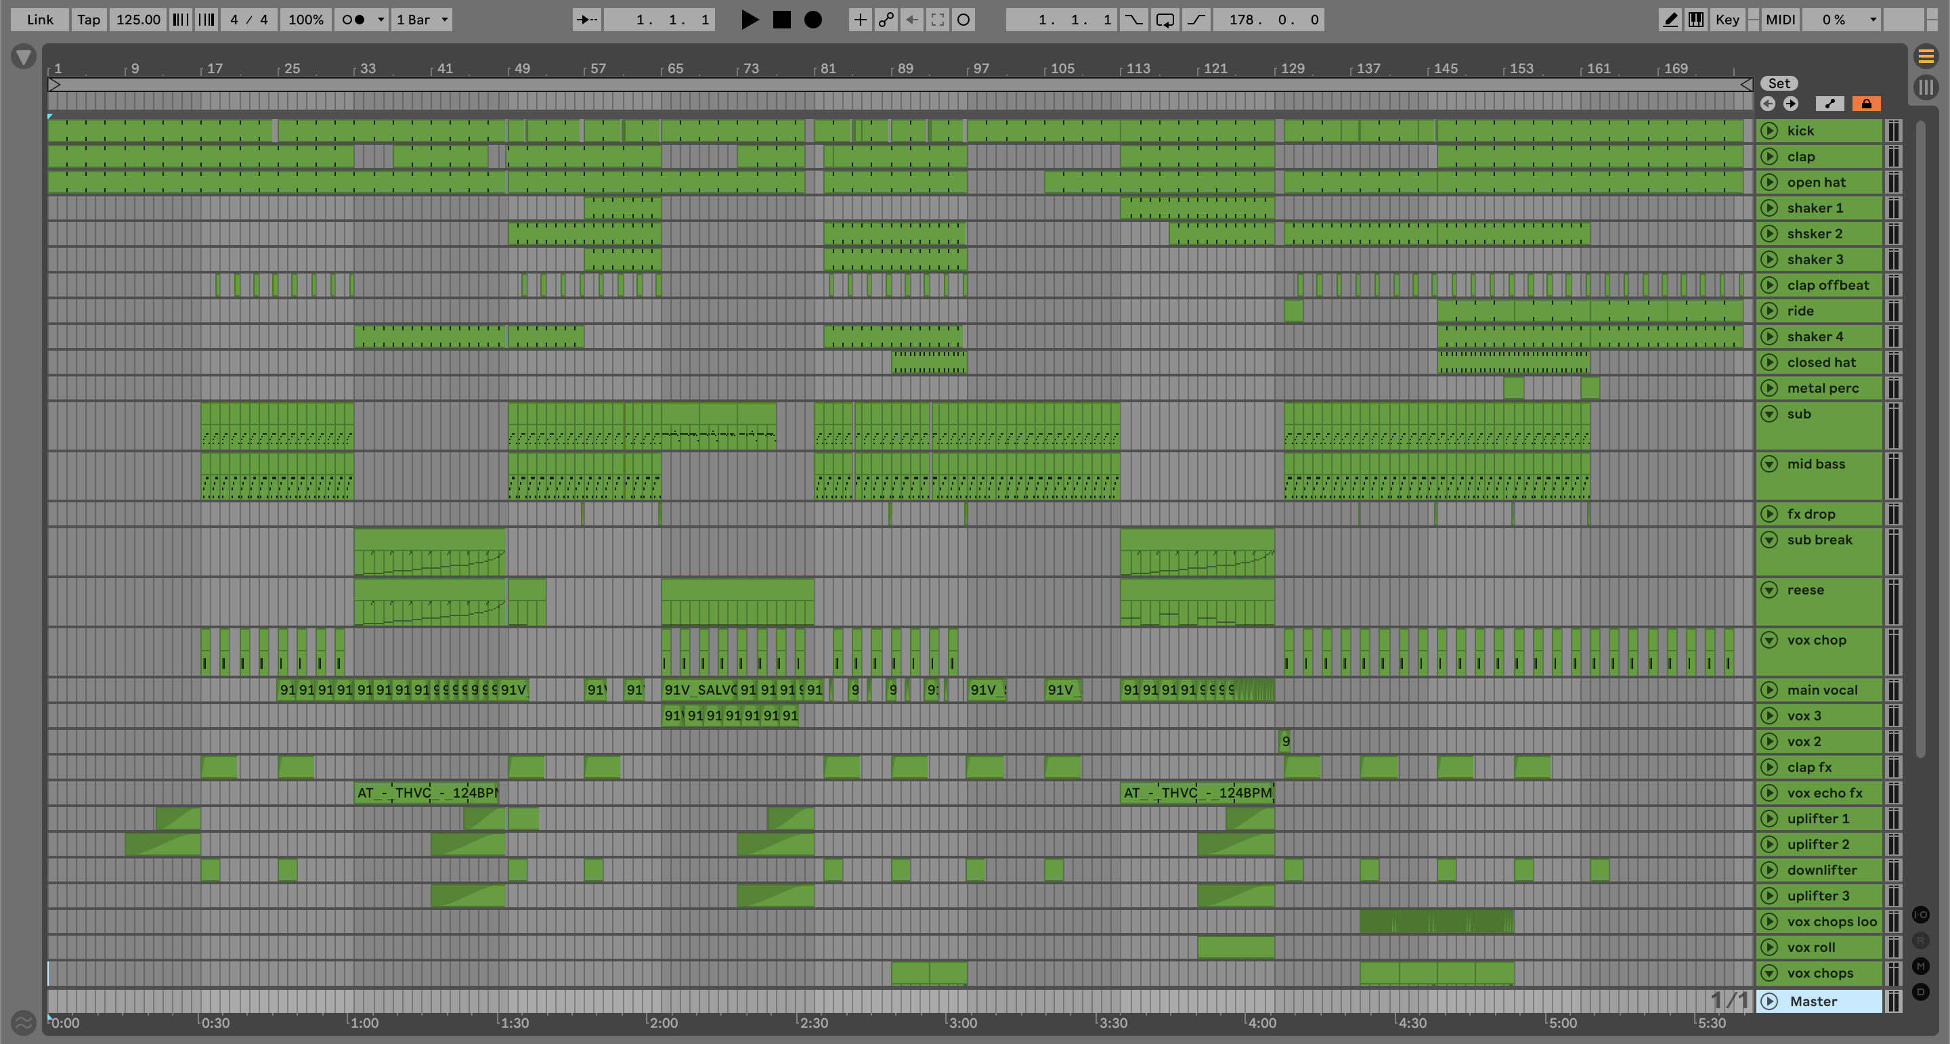Click the Stop transport button
1950x1044 pixels.
(781, 20)
